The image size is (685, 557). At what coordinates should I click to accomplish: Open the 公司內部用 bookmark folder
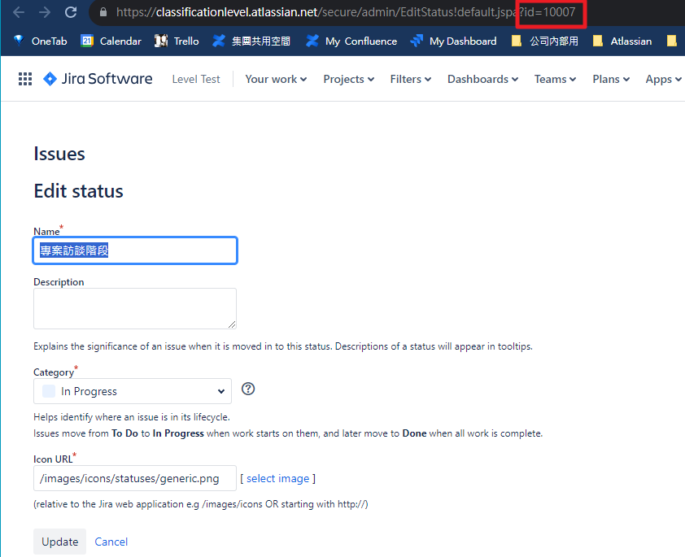coord(545,41)
